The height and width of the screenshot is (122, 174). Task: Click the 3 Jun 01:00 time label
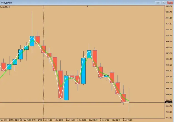click(116, 120)
